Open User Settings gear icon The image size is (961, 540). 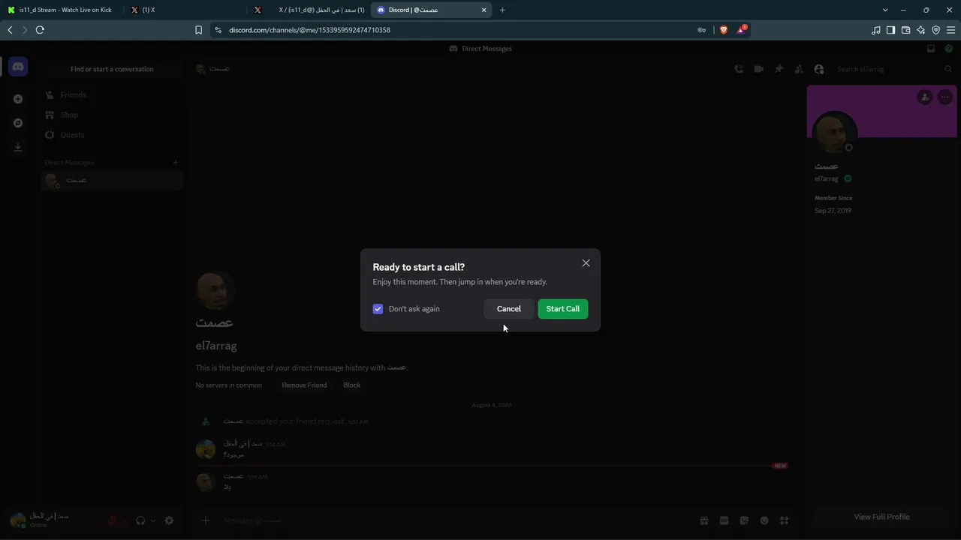[169, 520]
